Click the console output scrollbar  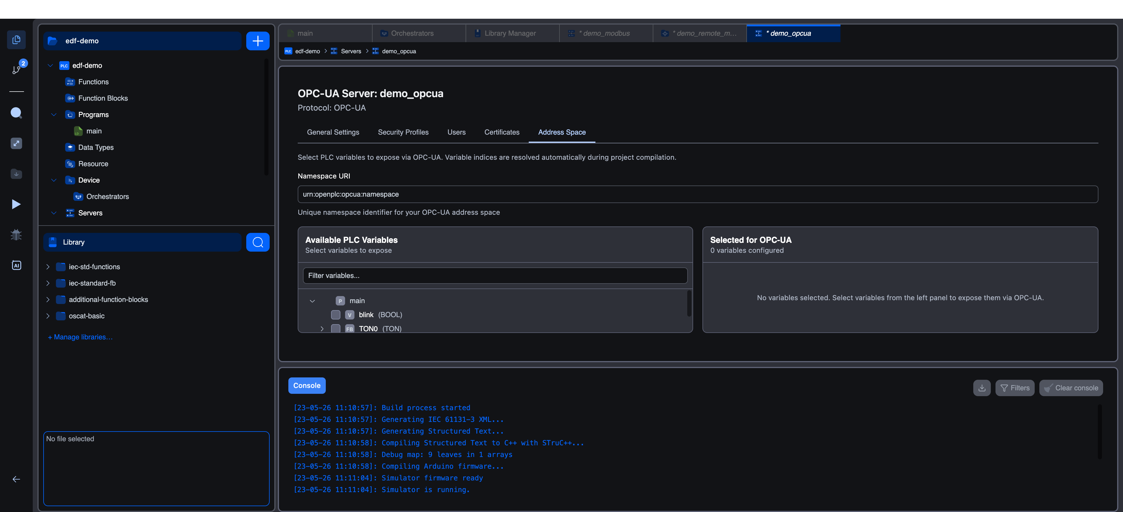coord(1100,431)
